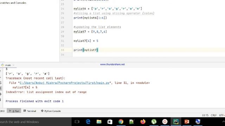This screenshot has height=126, width=225.
Task: Open the TODO tool window tab
Action: pyautogui.click(x=2, y=111)
